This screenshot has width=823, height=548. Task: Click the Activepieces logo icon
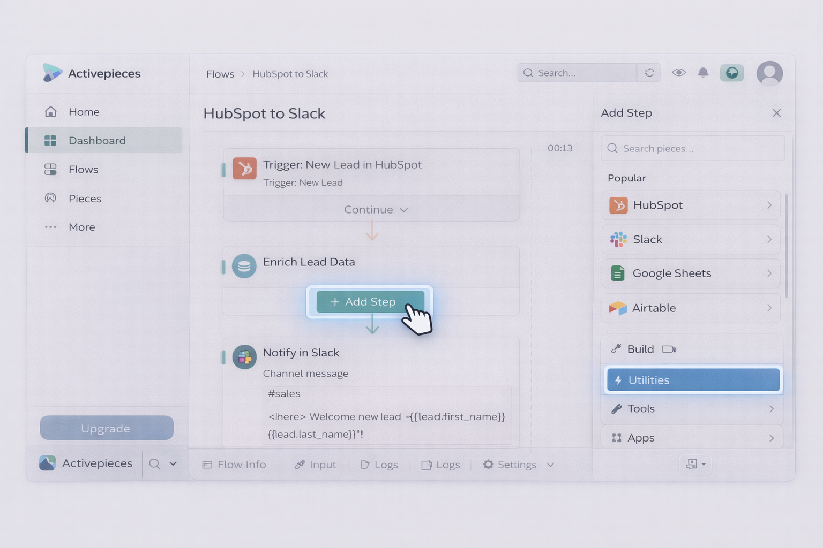pos(52,73)
